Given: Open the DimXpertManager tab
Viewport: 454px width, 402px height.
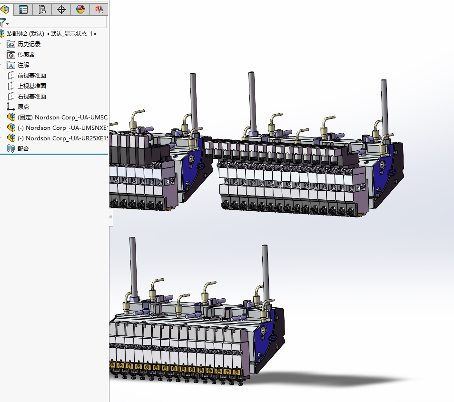Looking at the screenshot, I should tap(61, 9).
